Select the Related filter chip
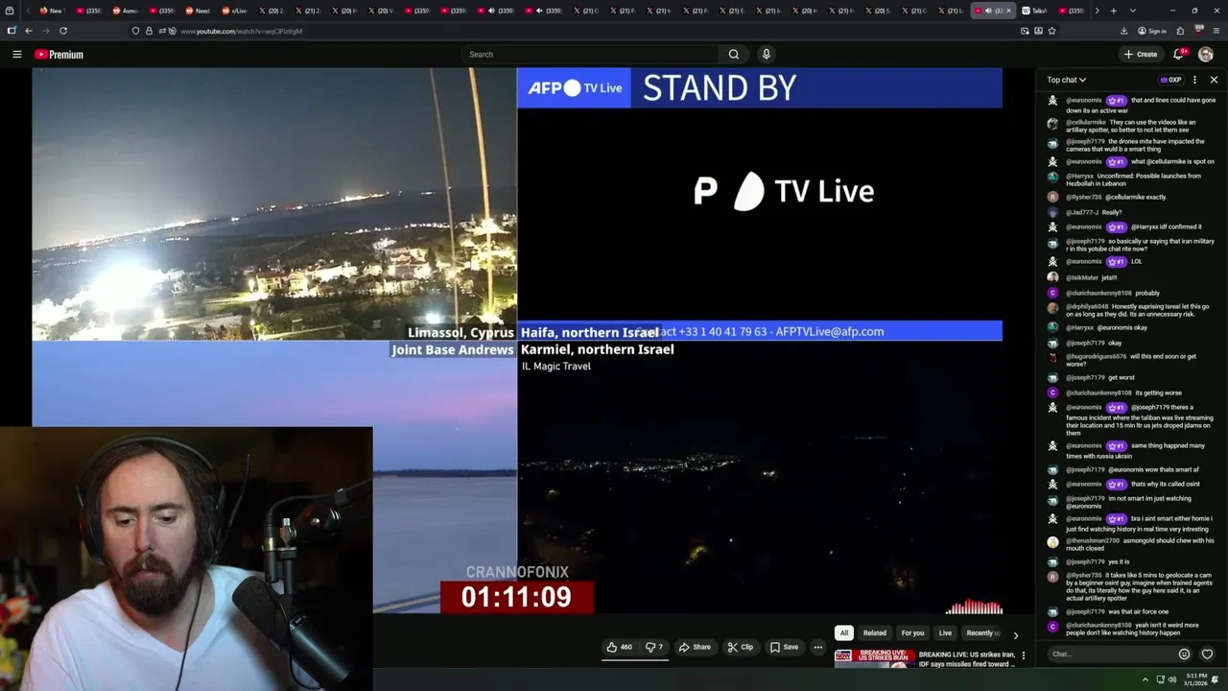Image resolution: width=1228 pixels, height=691 pixels. (x=875, y=633)
